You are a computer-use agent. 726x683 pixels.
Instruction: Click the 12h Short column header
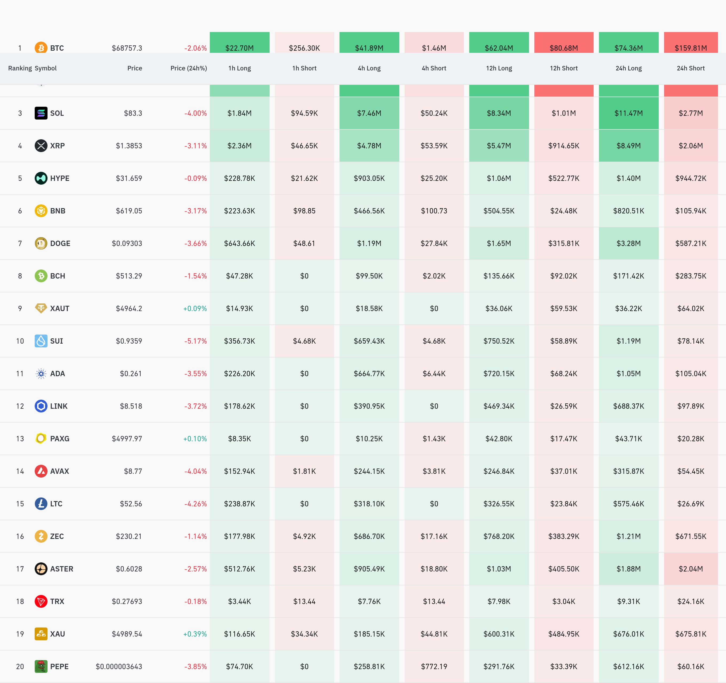(x=563, y=68)
